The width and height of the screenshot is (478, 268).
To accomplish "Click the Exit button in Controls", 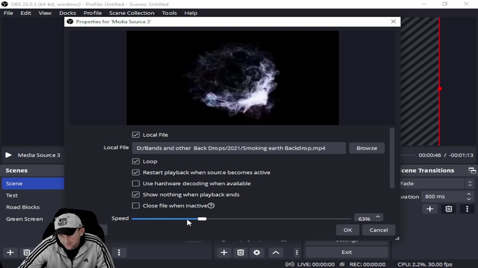I will 347,252.
